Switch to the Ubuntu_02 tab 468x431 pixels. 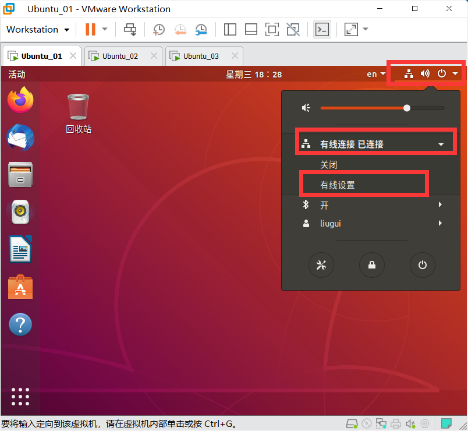(120, 56)
